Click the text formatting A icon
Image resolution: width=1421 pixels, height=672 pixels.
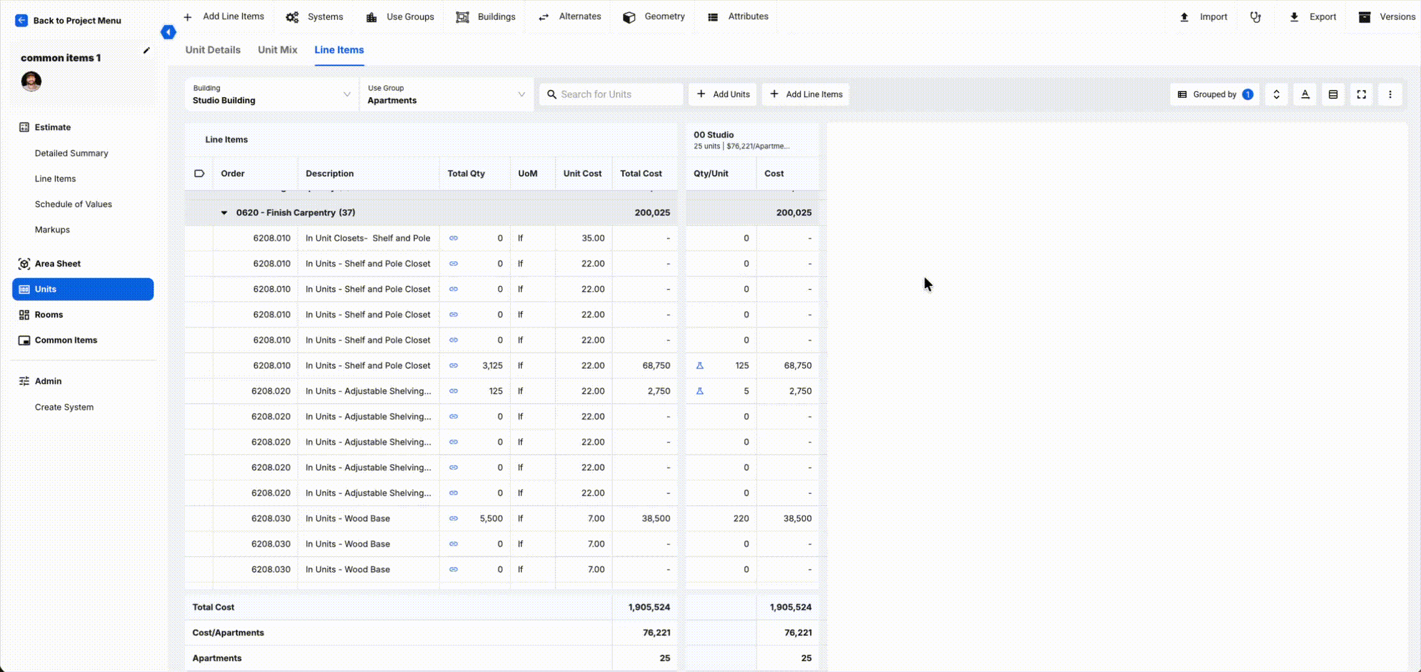coord(1305,95)
